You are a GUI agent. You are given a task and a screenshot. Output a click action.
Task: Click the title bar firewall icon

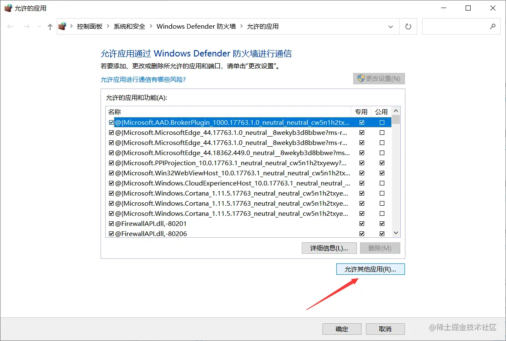click(8, 8)
